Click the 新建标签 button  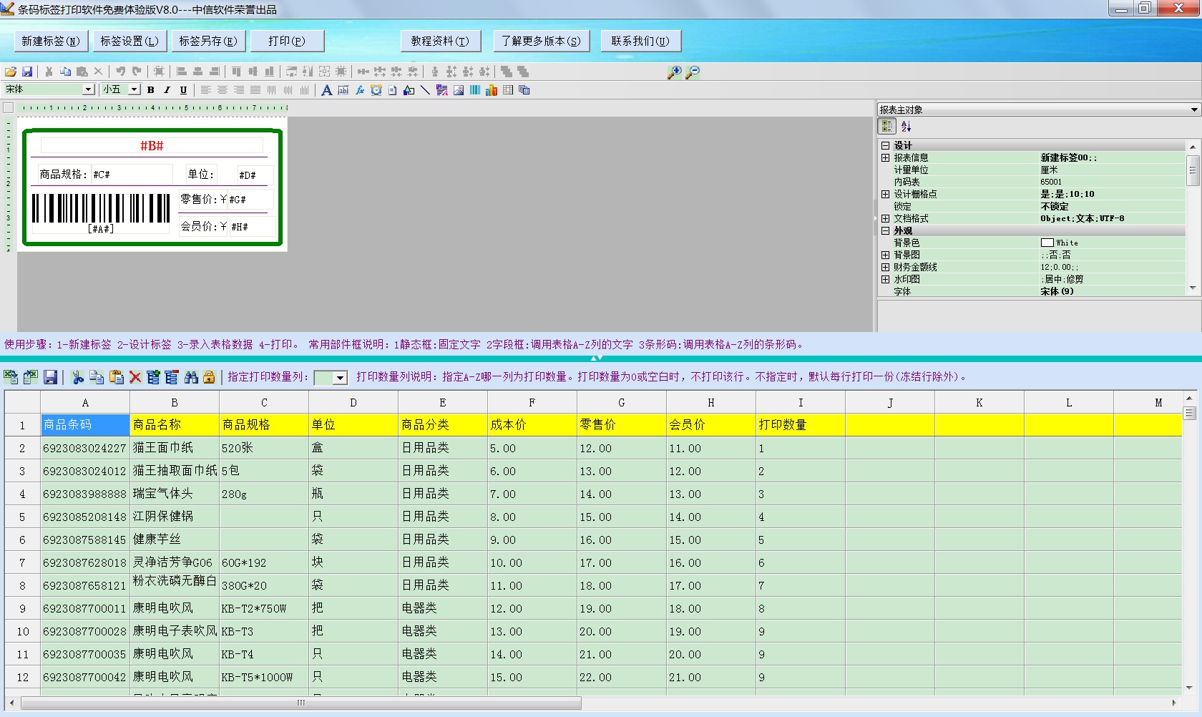tap(51, 42)
